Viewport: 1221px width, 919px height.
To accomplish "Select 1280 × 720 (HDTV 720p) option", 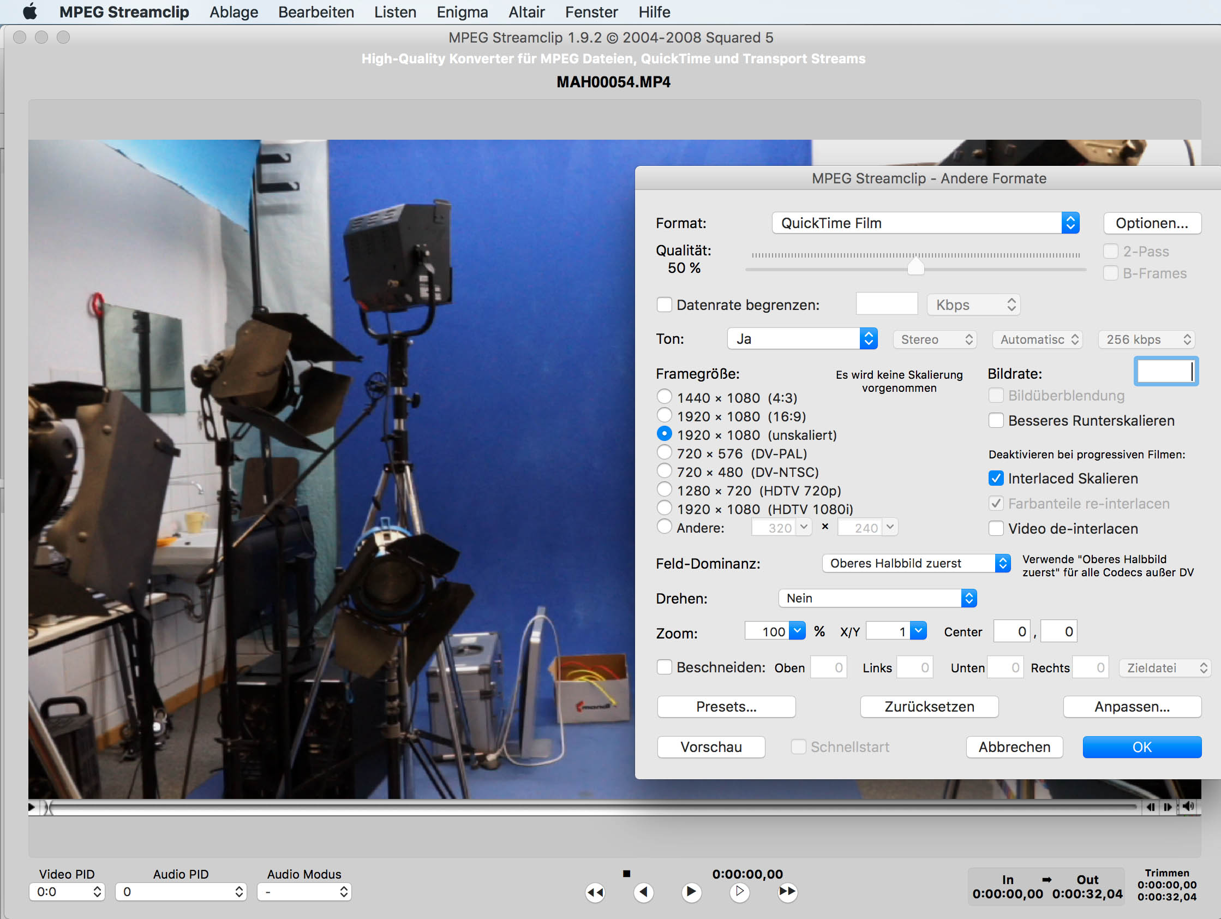I will [664, 490].
